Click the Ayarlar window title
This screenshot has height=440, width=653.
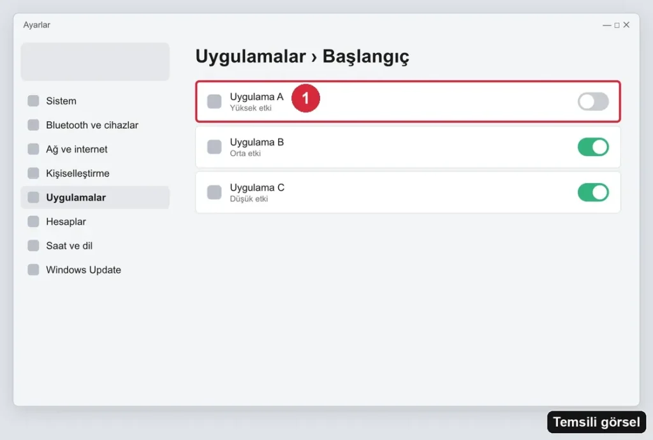click(x=36, y=25)
